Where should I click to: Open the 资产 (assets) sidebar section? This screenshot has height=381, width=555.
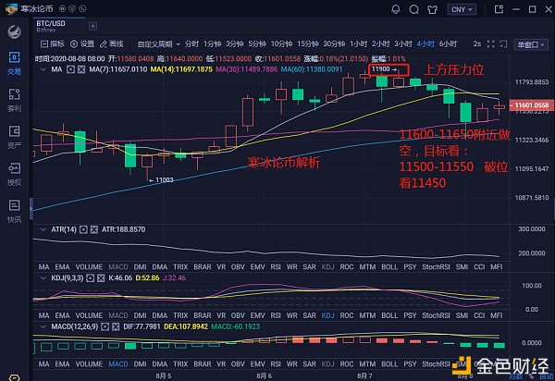[14, 137]
